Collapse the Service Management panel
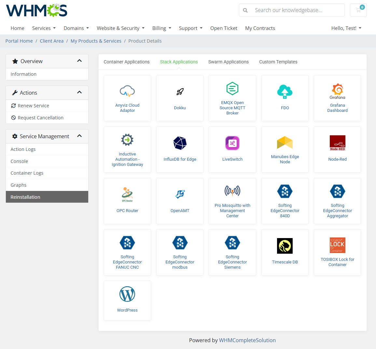Image resolution: width=376 pixels, height=349 pixels. (79, 136)
